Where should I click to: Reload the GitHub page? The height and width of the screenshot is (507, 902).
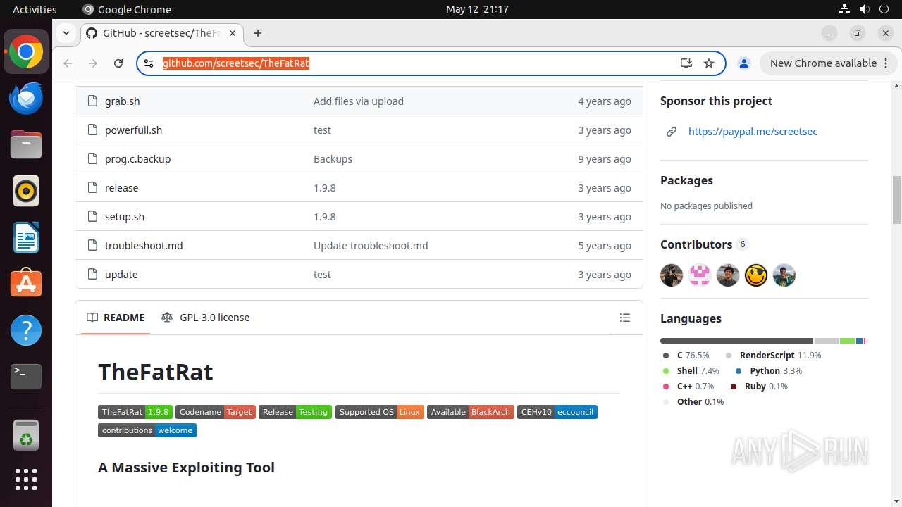point(118,63)
